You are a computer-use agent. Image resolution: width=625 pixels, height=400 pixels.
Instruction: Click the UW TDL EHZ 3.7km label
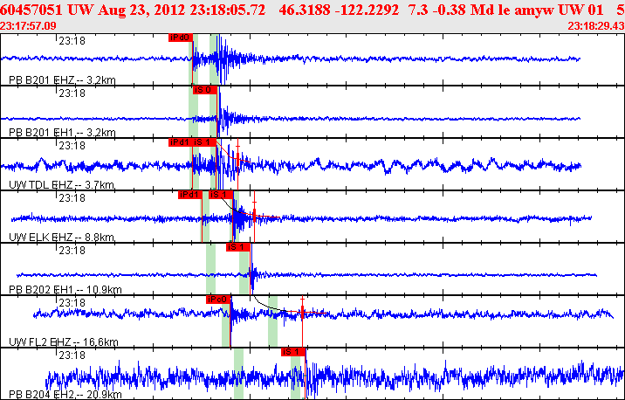pos(60,184)
